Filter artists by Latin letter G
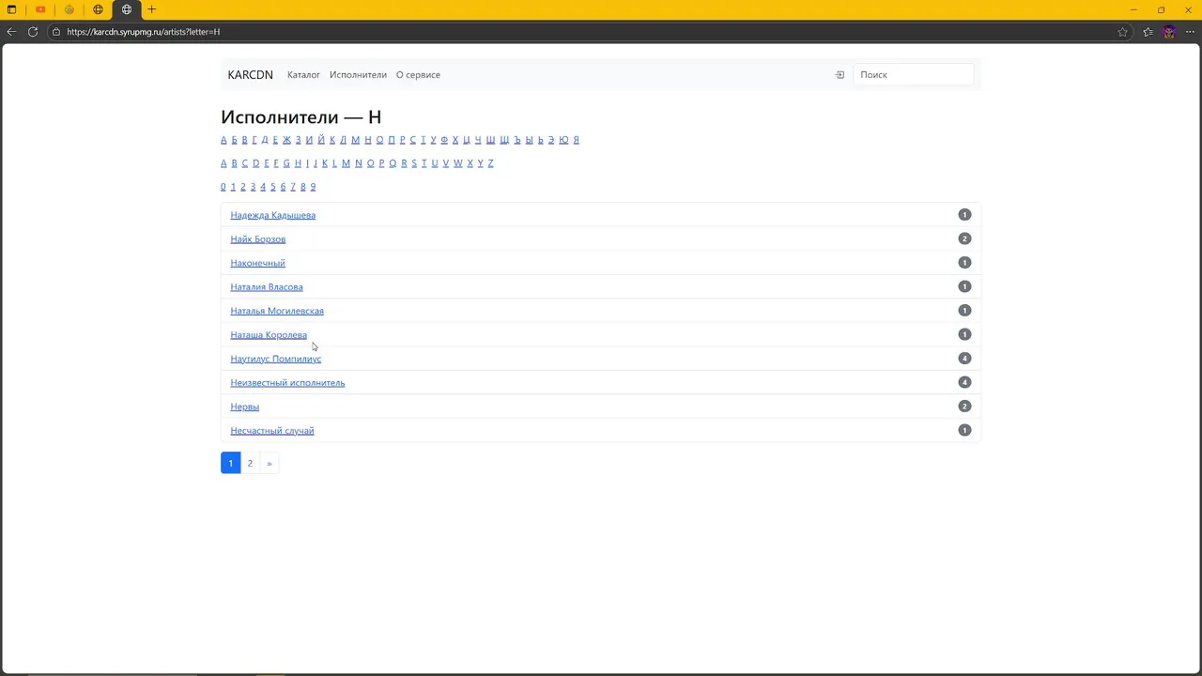 coord(286,163)
